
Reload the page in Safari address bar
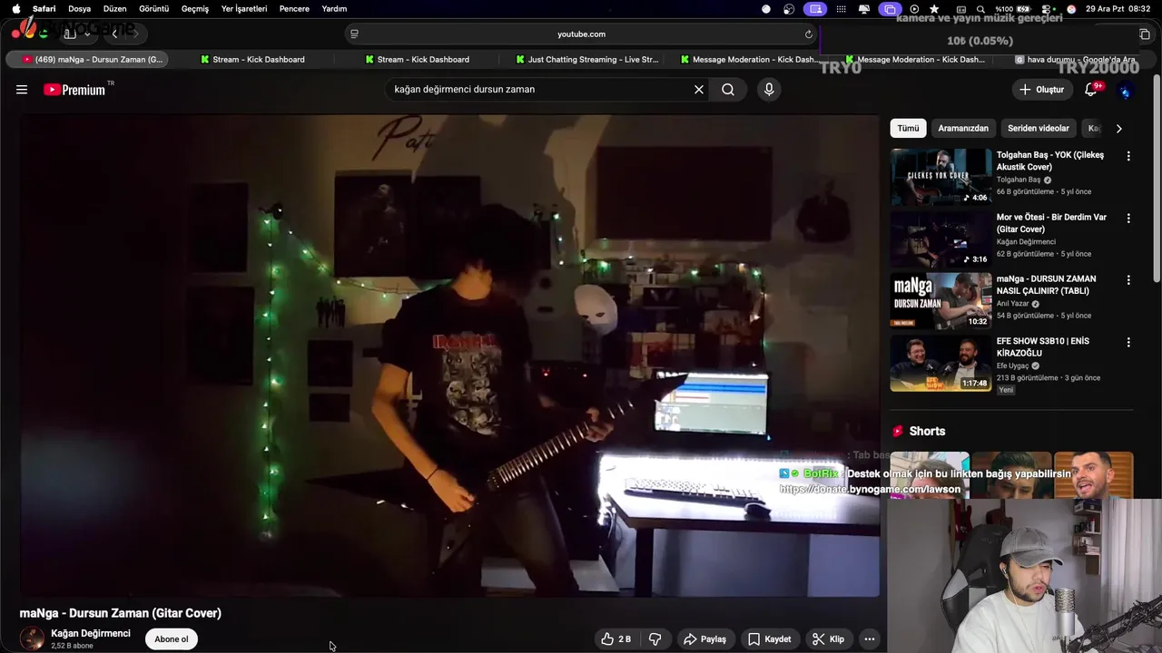click(808, 34)
